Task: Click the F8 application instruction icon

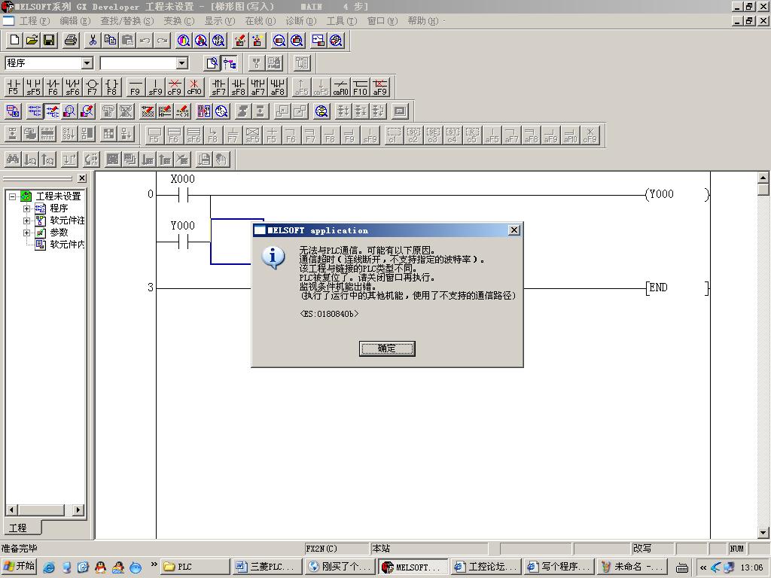Action: [112, 87]
